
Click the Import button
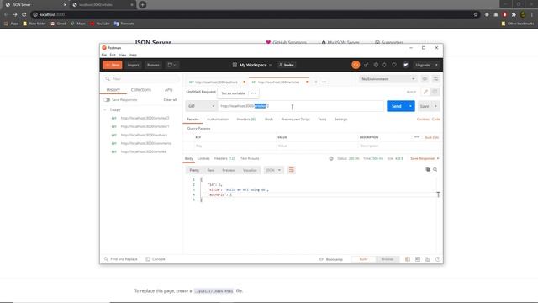point(134,65)
